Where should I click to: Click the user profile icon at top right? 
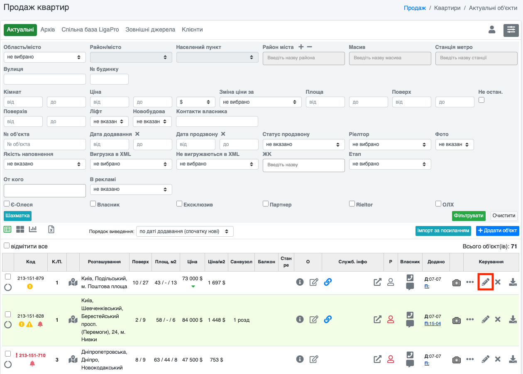(x=492, y=30)
